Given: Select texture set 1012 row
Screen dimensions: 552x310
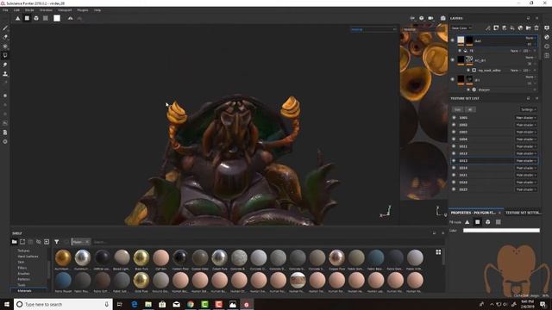Looking at the screenshot, I should click(494, 153).
